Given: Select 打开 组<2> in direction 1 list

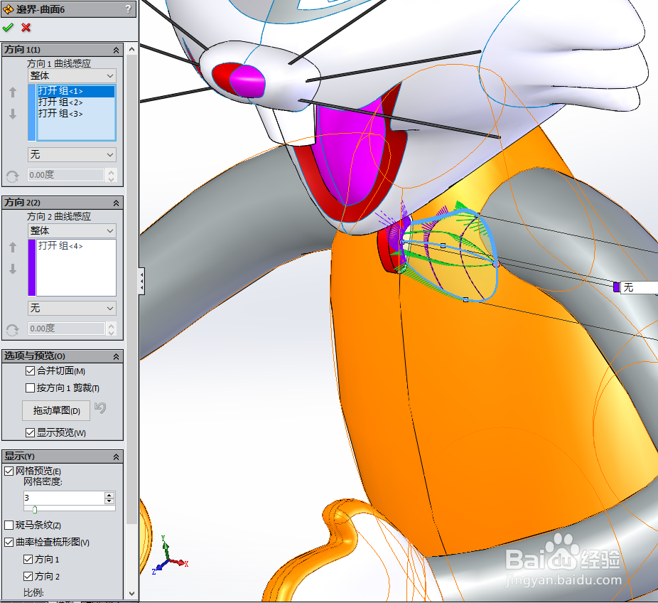Looking at the screenshot, I should [76, 102].
